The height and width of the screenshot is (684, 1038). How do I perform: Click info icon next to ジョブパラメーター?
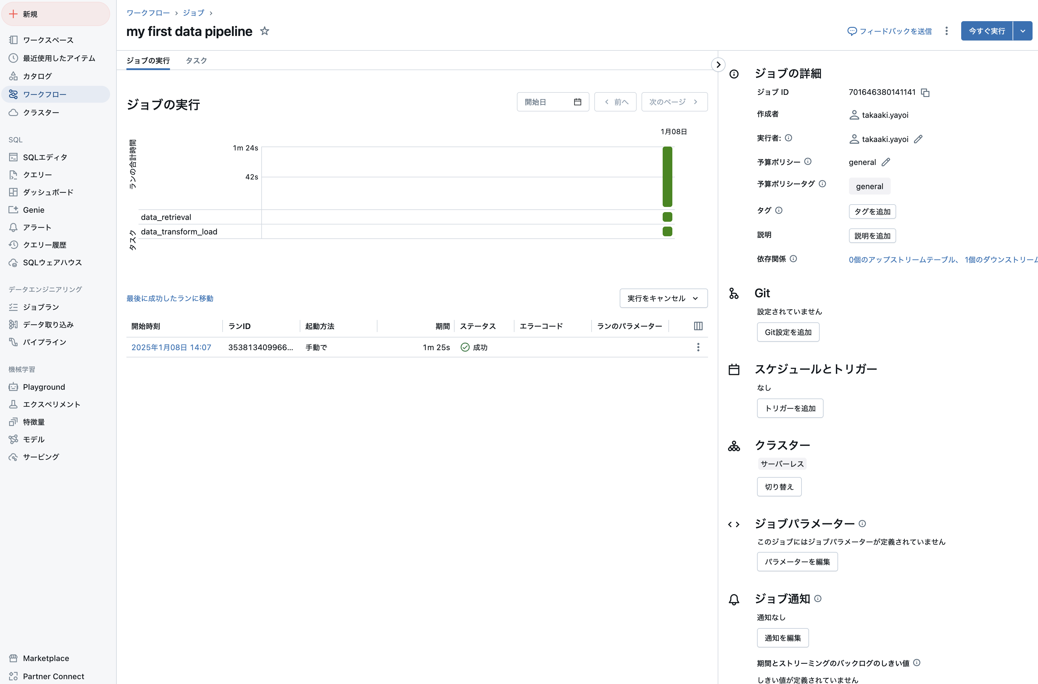coord(862,524)
